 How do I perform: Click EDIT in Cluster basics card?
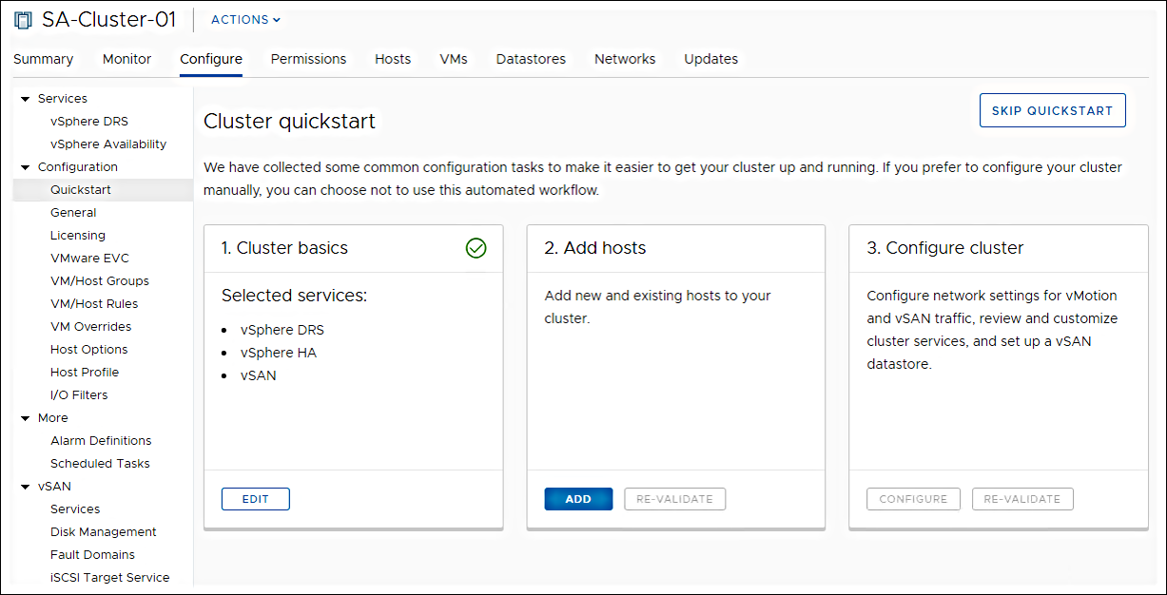(256, 499)
